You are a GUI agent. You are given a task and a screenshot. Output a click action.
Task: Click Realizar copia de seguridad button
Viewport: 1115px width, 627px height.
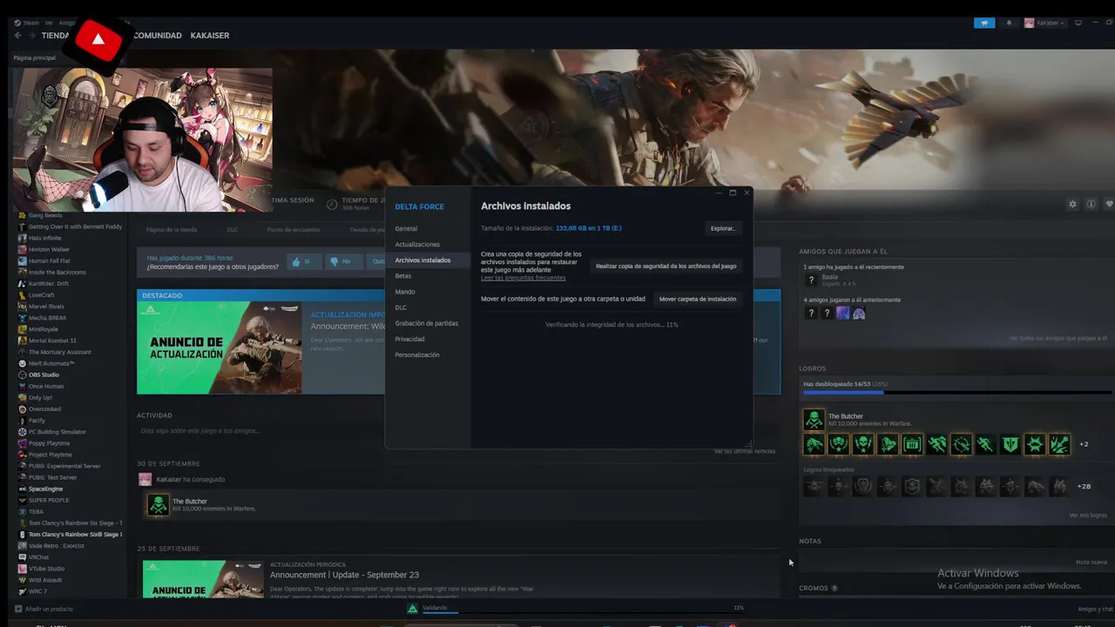666,266
